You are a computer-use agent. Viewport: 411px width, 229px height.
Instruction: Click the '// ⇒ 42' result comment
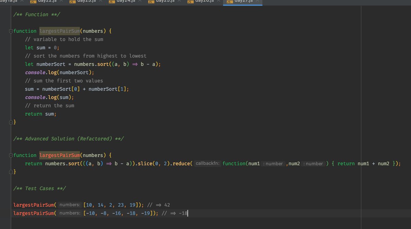coord(158,205)
